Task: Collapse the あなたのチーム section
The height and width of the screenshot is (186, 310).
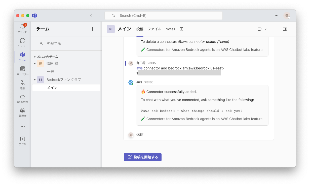Action: point(35,57)
